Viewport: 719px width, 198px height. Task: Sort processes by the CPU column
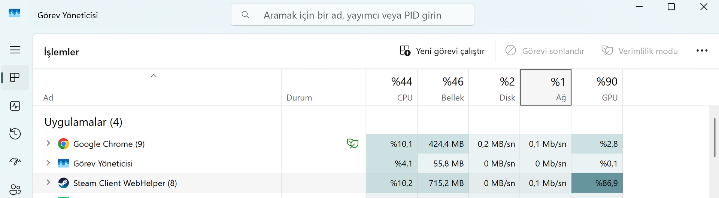click(392, 88)
